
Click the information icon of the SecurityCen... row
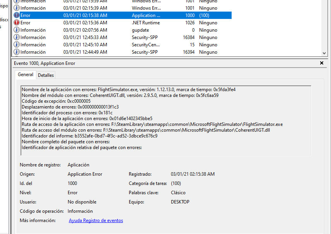(17, 45)
